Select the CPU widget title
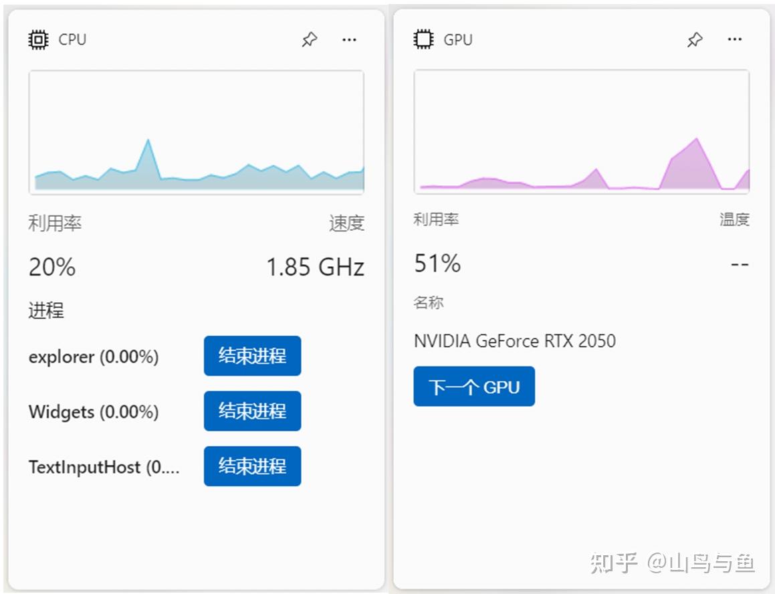 (72, 39)
